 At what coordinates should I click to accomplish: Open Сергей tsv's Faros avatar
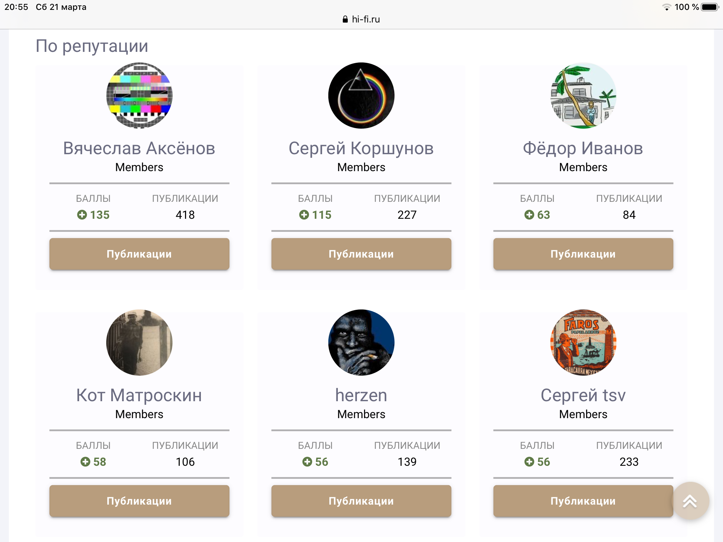click(583, 343)
